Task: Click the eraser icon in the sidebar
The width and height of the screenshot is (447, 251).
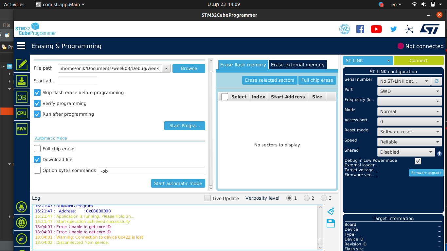Action: click(x=22, y=239)
